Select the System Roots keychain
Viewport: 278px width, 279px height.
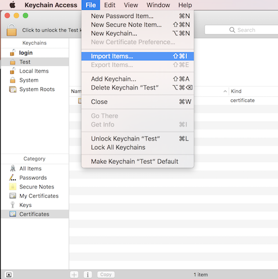point(35,89)
